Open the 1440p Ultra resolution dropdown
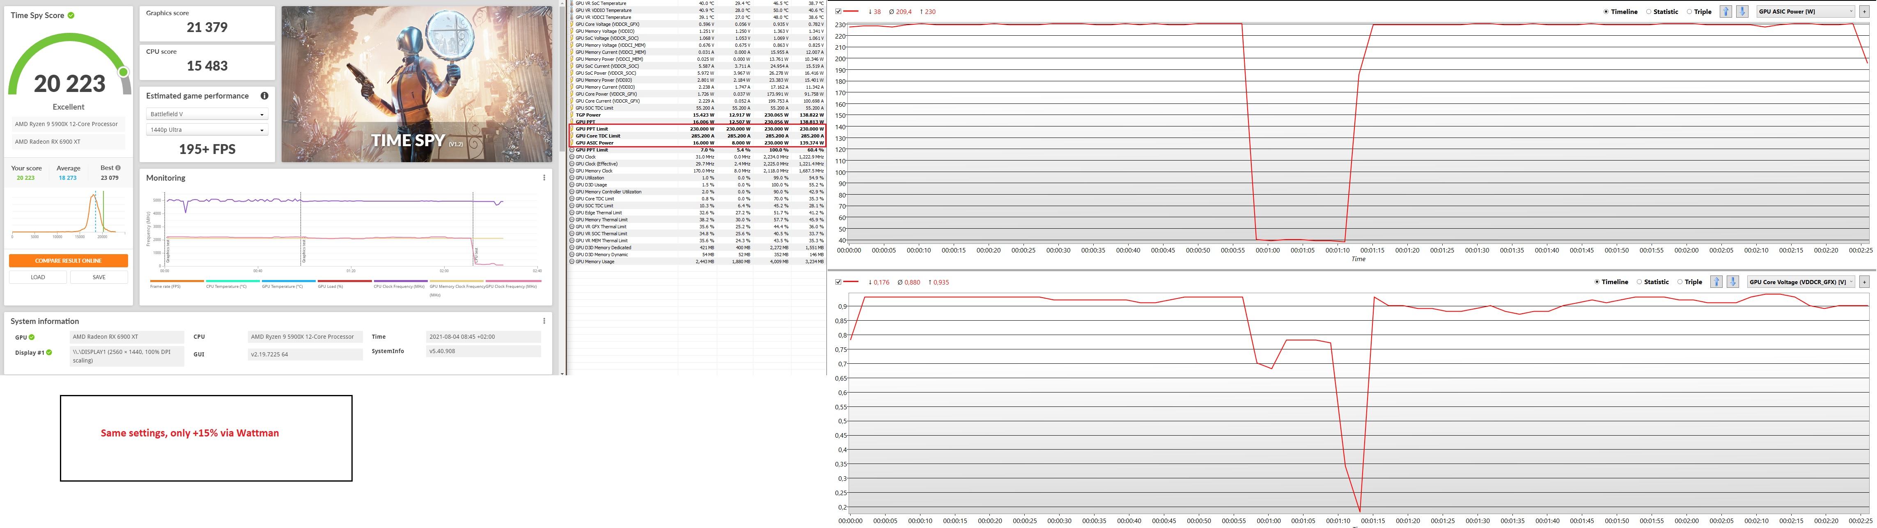1877x528 pixels. 207,130
